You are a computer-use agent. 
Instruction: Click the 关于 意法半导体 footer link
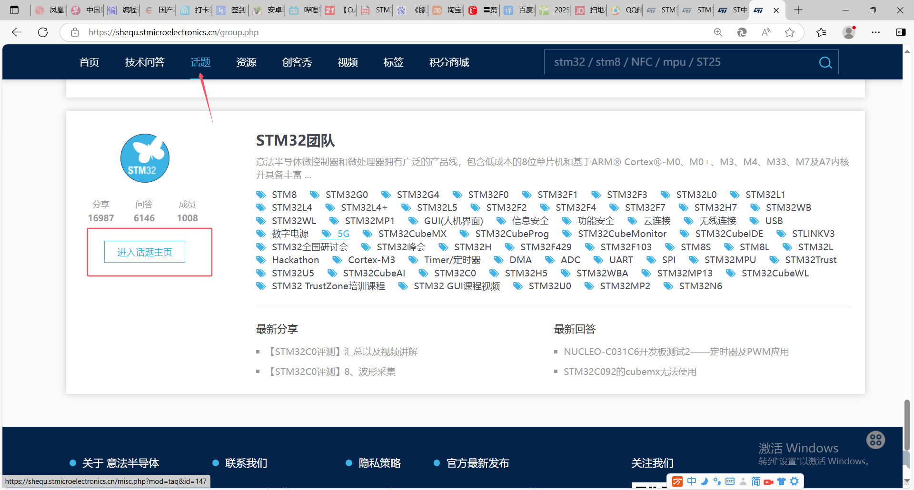click(x=120, y=463)
